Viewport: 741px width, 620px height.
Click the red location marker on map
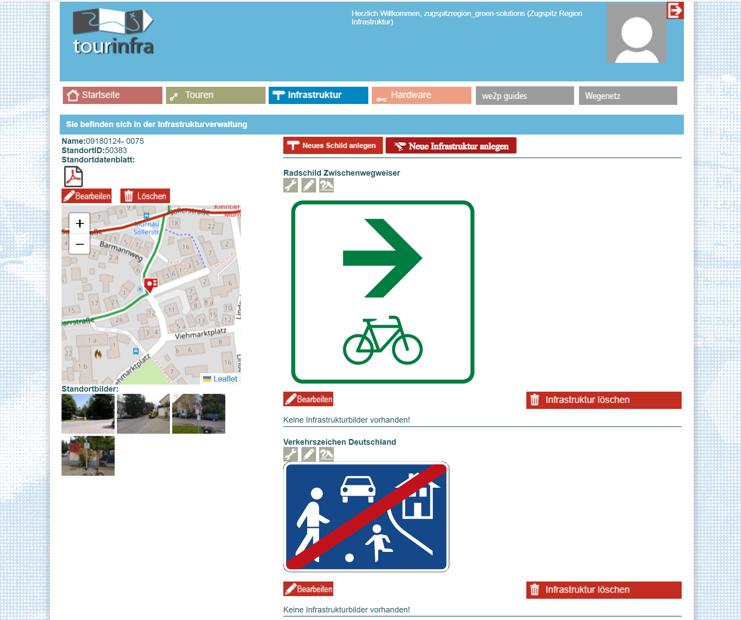151,284
